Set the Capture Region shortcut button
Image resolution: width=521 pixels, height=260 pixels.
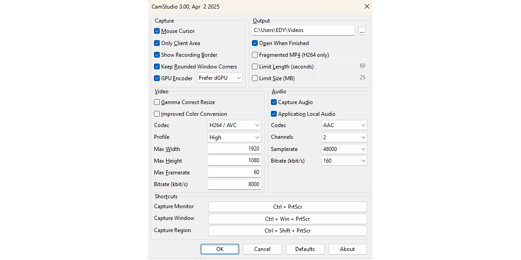click(288, 230)
